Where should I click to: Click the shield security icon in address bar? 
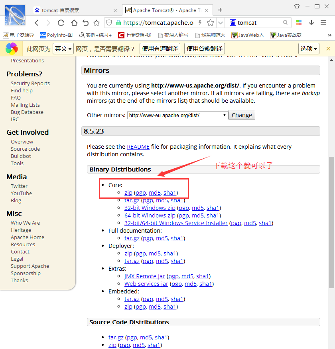(109, 22)
